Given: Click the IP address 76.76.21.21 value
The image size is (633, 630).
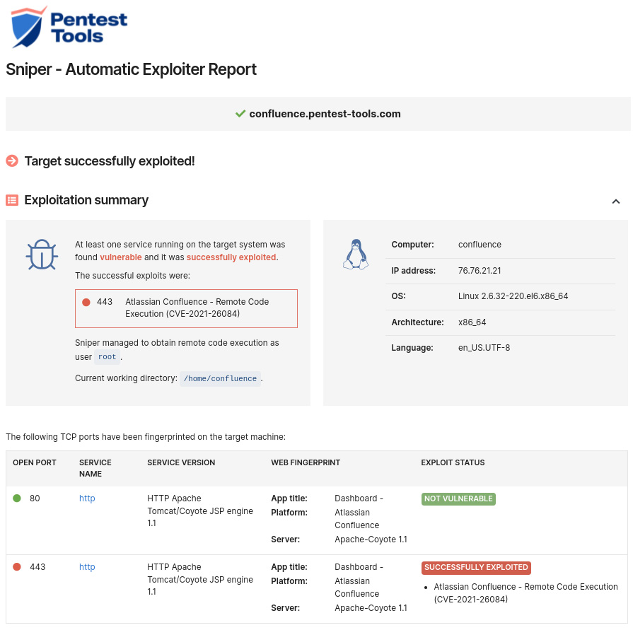Looking at the screenshot, I should pos(481,271).
